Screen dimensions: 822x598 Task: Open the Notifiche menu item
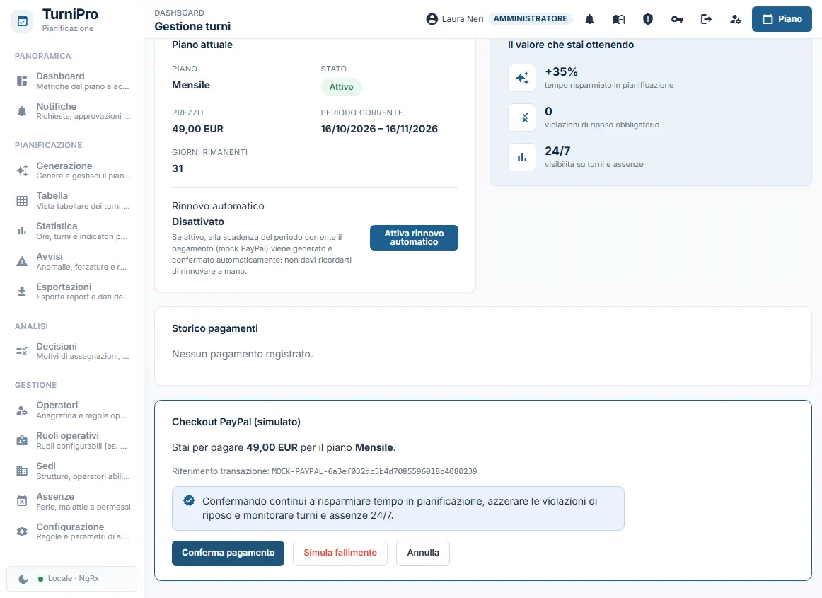click(x=72, y=110)
